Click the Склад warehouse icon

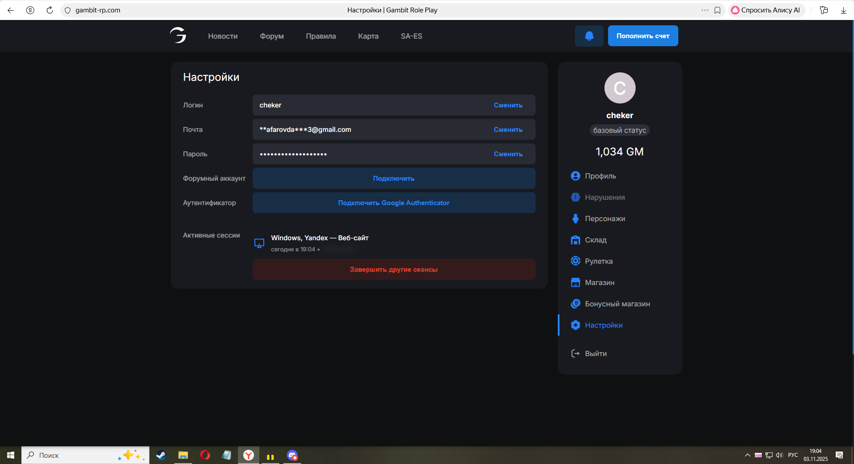(575, 240)
